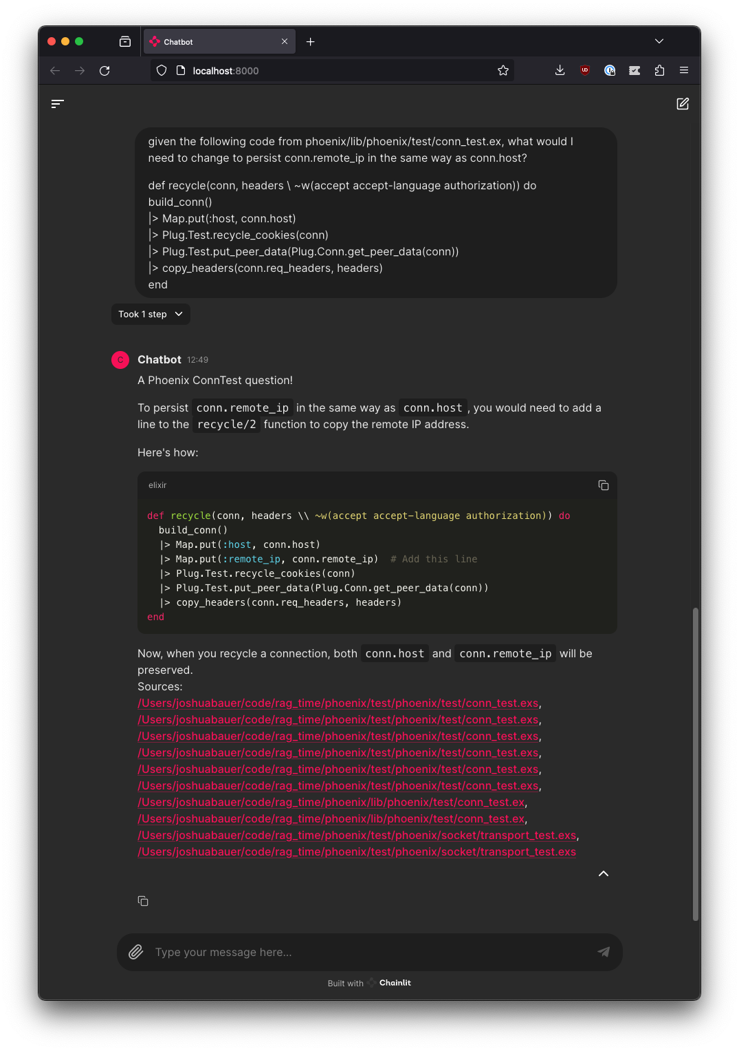Copy the chatbot's full response
The height and width of the screenshot is (1051, 739).
click(x=142, y=900)
